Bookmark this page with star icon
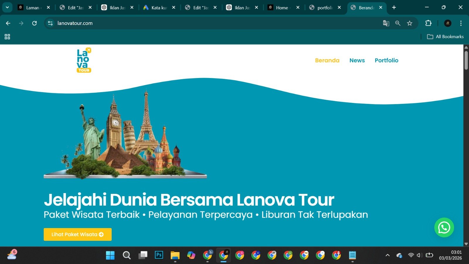Screen dimensions: 469x264 (409, 23)
